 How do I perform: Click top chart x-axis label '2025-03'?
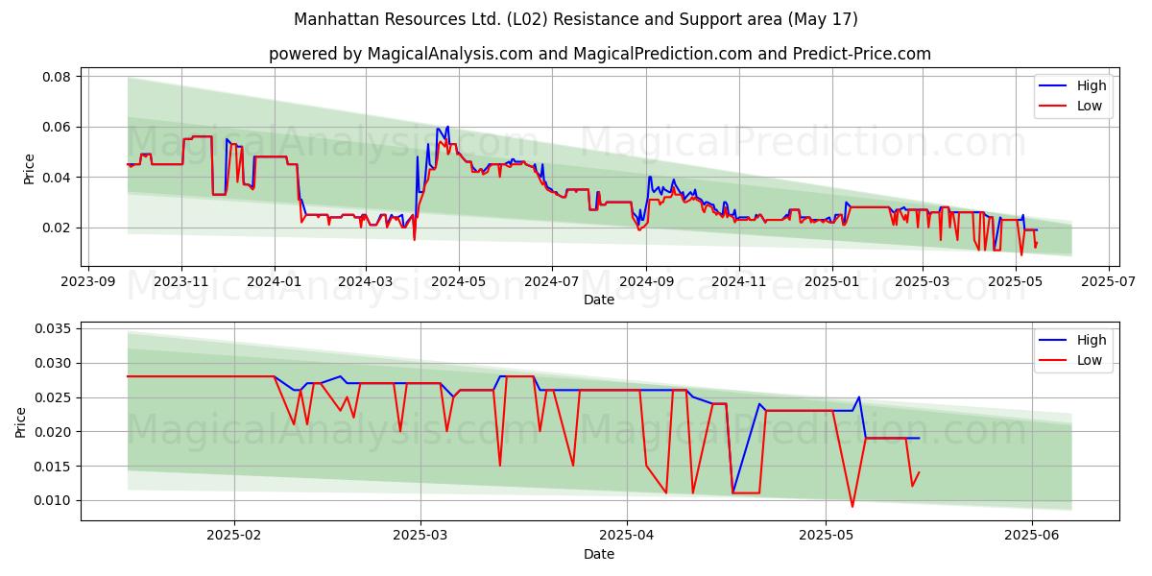(x=922, y=282)
